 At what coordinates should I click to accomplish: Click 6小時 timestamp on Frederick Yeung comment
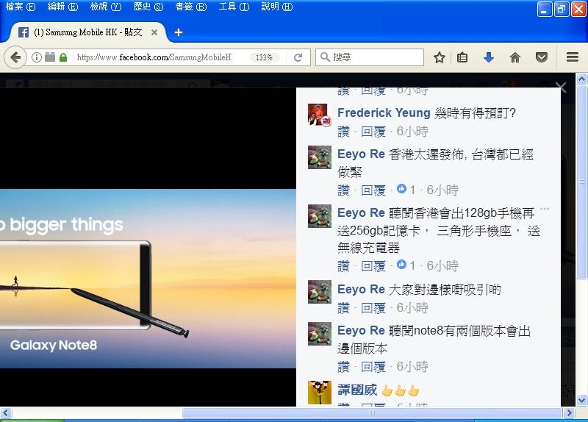(412, 132)
